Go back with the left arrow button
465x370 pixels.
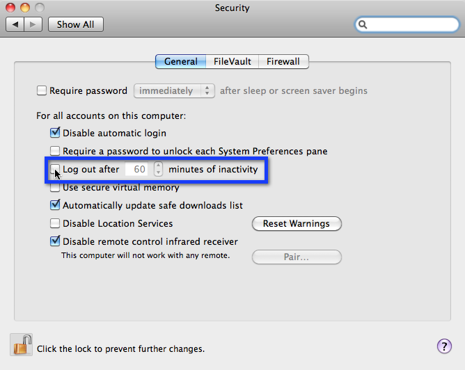coord(15,24)
